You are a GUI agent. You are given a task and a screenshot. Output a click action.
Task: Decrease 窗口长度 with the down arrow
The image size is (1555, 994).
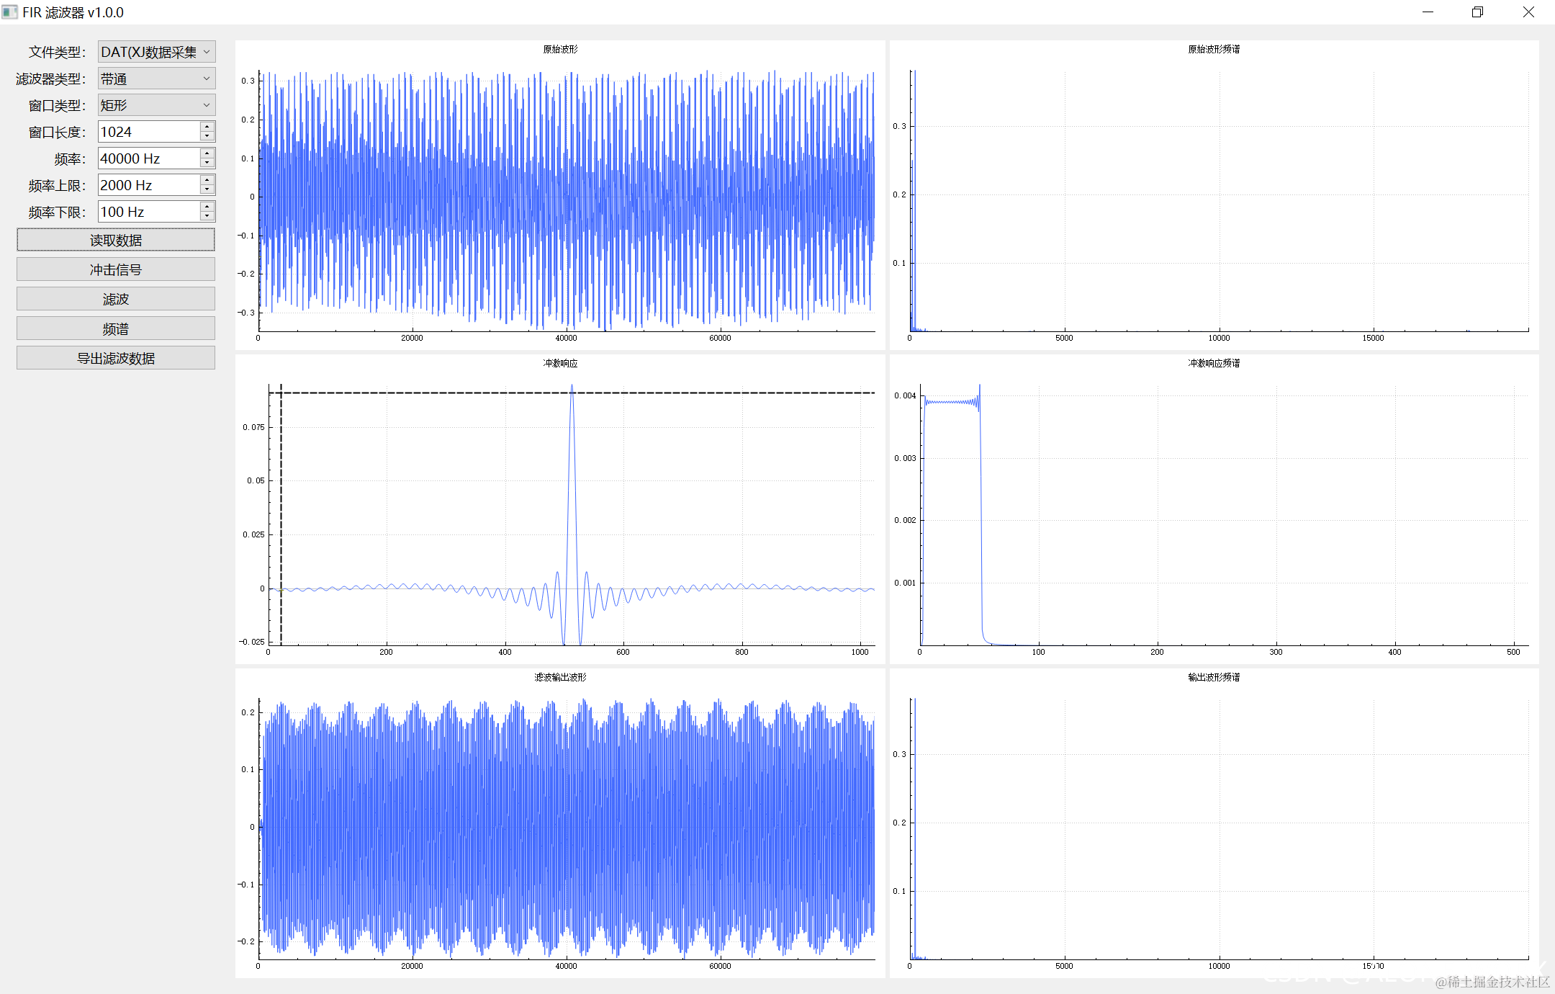tap(207, 136)
